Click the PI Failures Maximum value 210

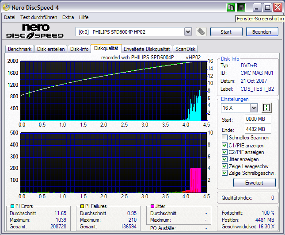133,220
